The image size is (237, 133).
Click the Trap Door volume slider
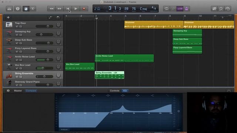pos(44,26)
